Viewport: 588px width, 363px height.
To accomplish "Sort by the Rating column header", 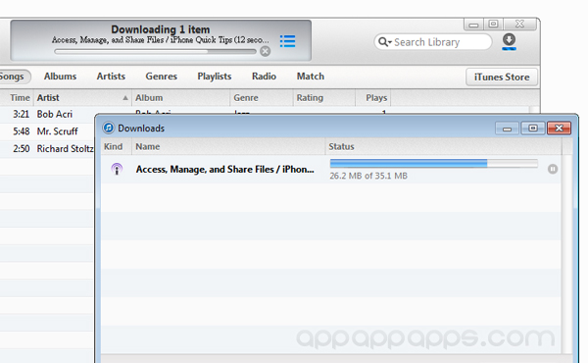I will [324, 97].
